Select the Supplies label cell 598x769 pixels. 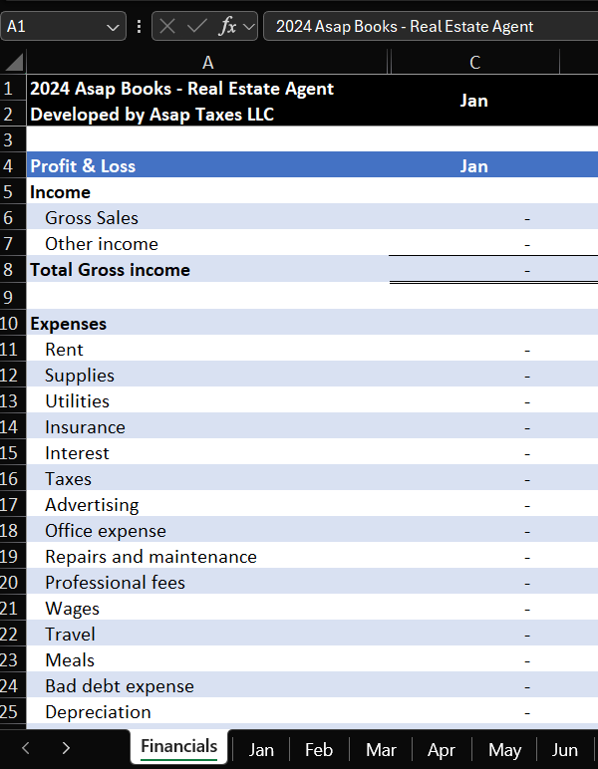(207, 376)
